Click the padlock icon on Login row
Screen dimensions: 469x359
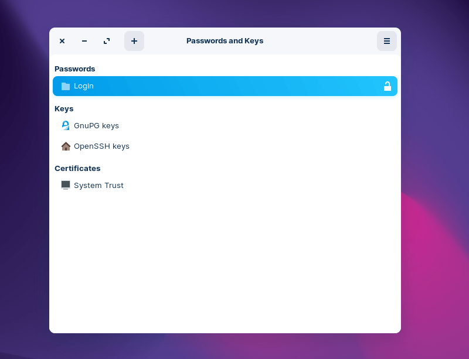(x=388, y=86)
